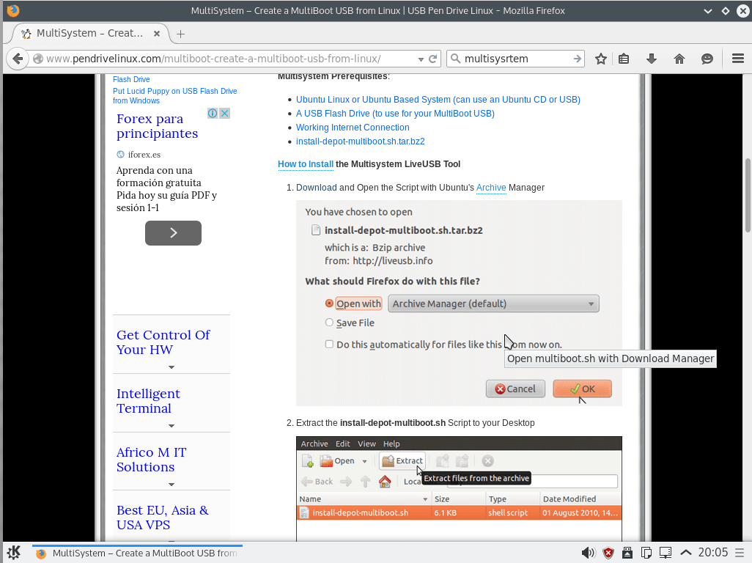Go to Firefox home page icon

[679, 59]
